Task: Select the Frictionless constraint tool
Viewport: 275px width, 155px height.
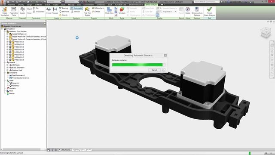Action: pyautogui.click(x=39, y=12)
